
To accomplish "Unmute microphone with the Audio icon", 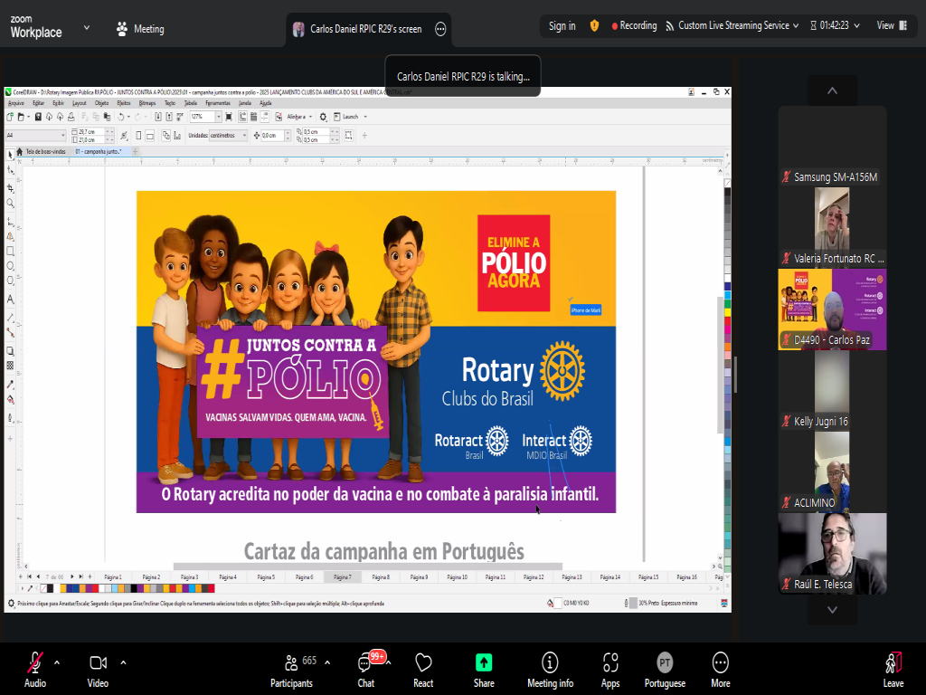I will pos(35,668).
